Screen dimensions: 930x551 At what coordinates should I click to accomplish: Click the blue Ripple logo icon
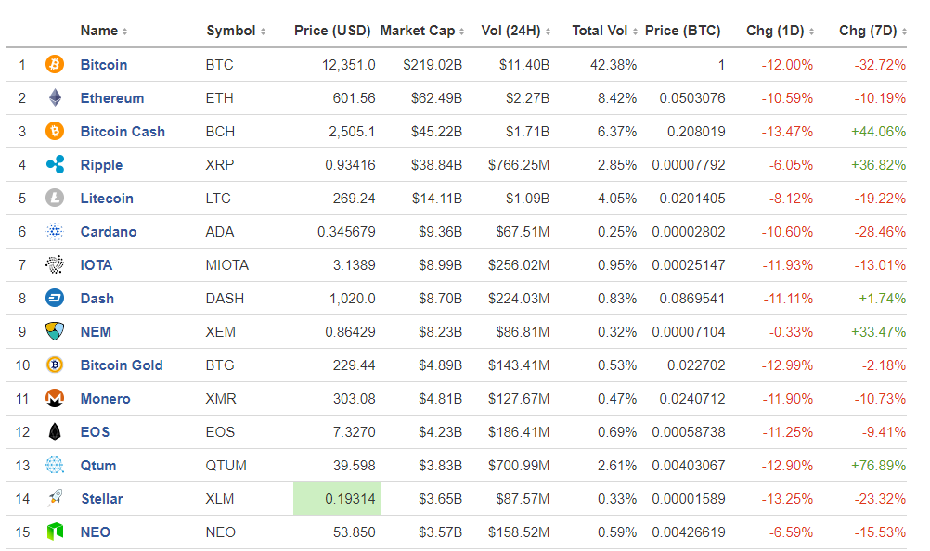click(x=55, y=165)
